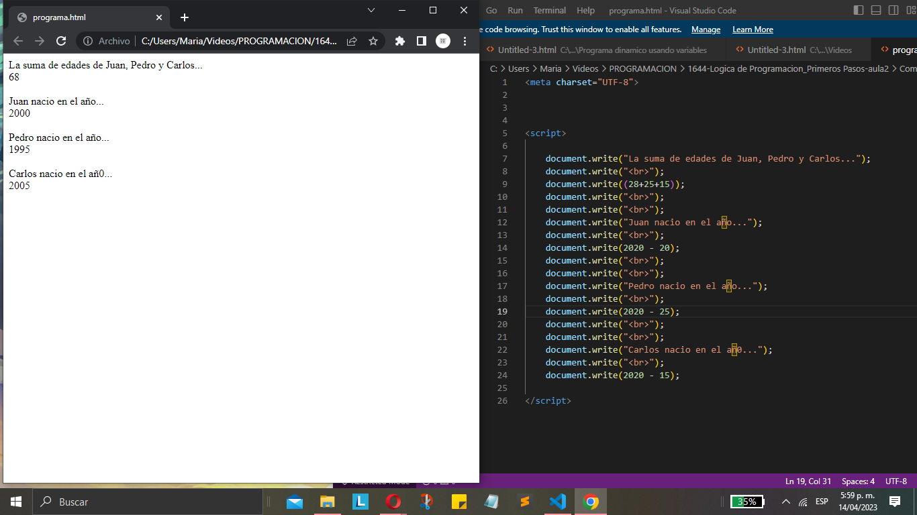This screenshot has height=515, width=917.
Task: Switch to Visual Studio Code on taskbar
Action: 558,502
